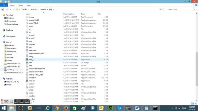Screen dimensions: 198x111
Task: Open the Windows Start button
Action: pyautogui.click(x=3, y=108)
